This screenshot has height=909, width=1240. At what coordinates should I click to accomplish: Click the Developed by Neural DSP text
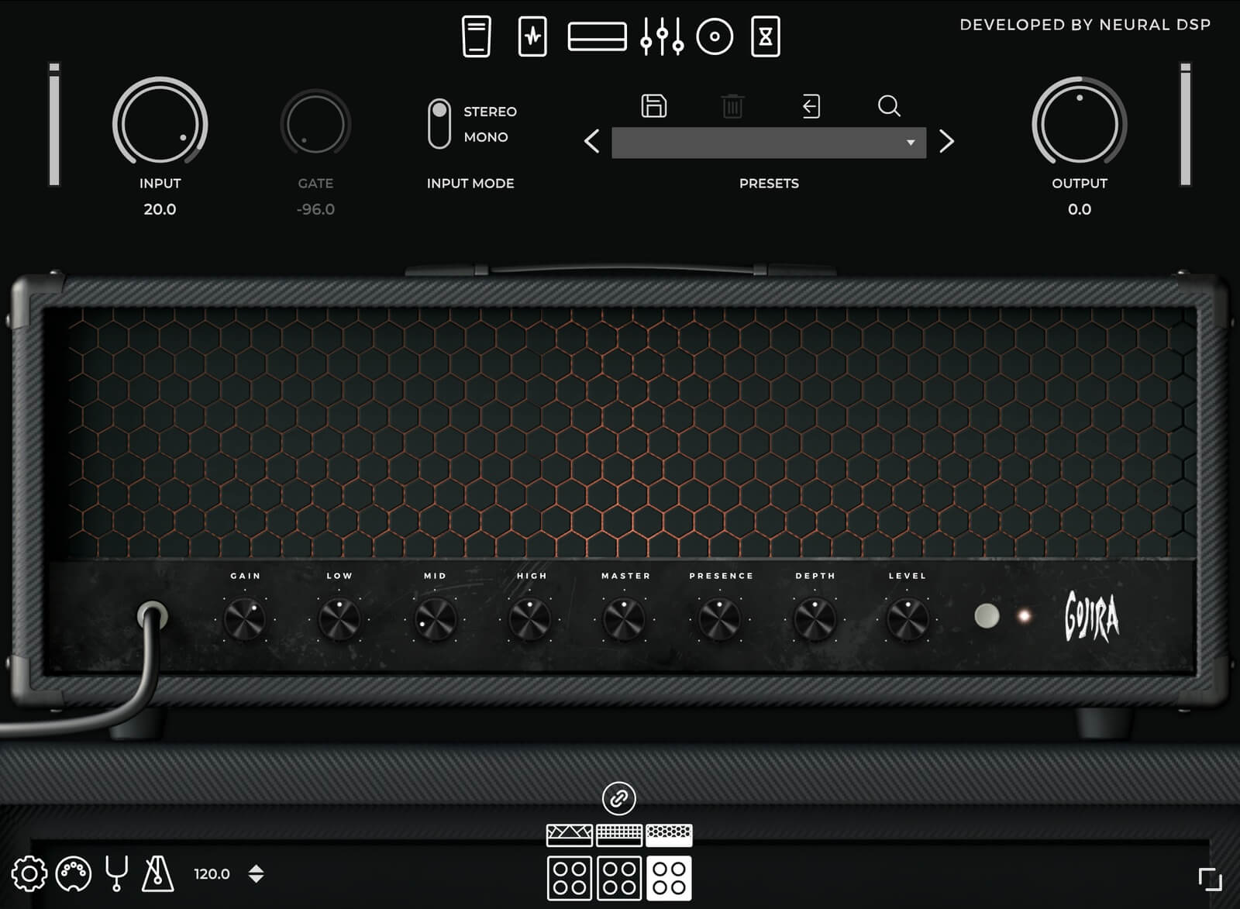tap(1085, 25)
